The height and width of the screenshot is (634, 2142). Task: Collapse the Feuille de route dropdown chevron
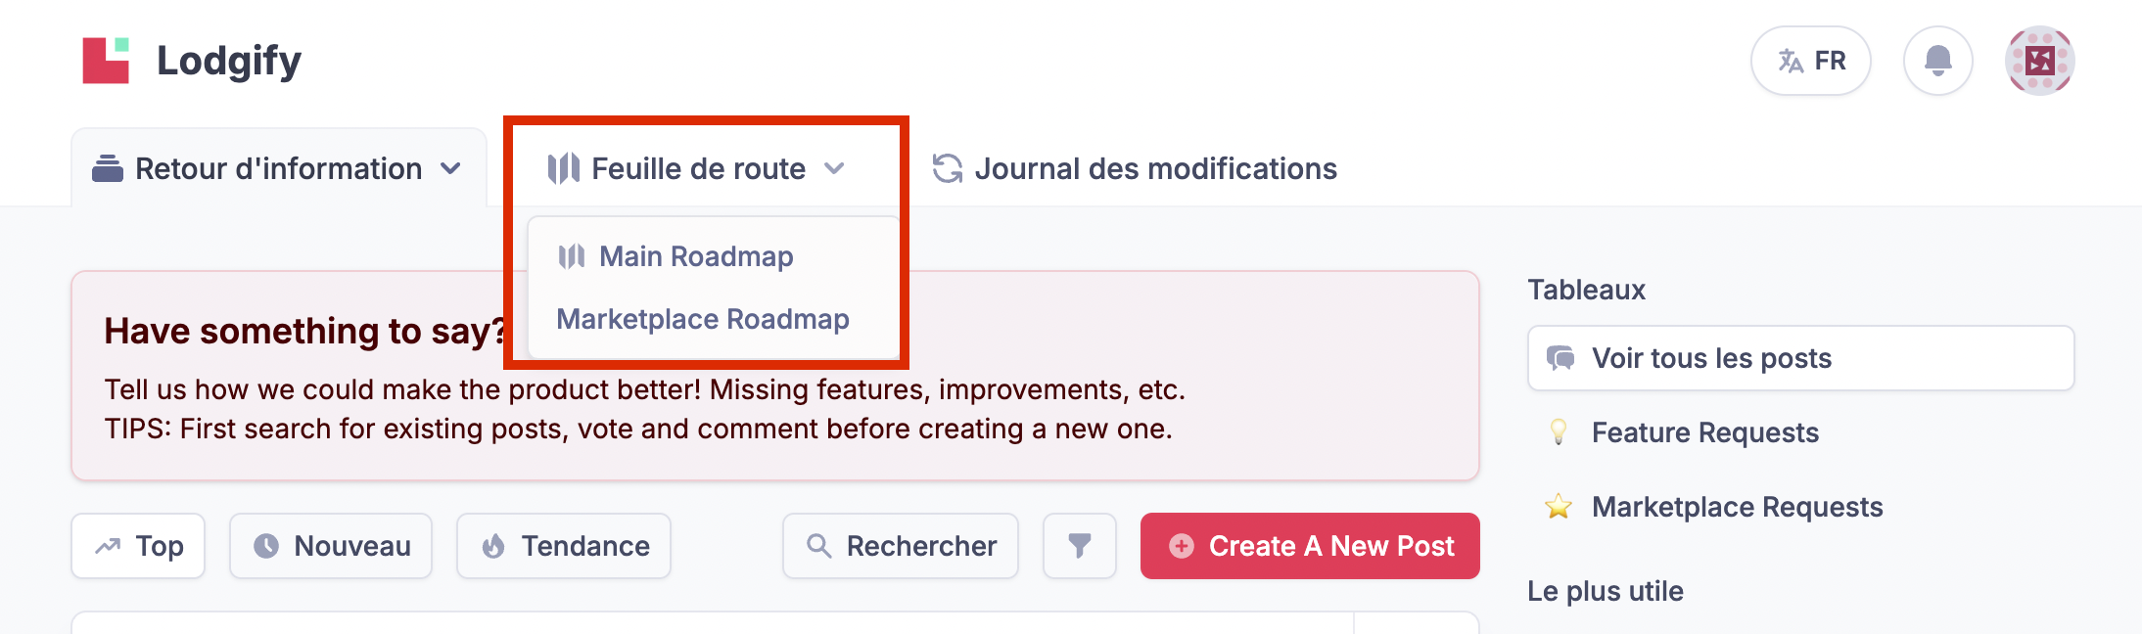[834, 168]
